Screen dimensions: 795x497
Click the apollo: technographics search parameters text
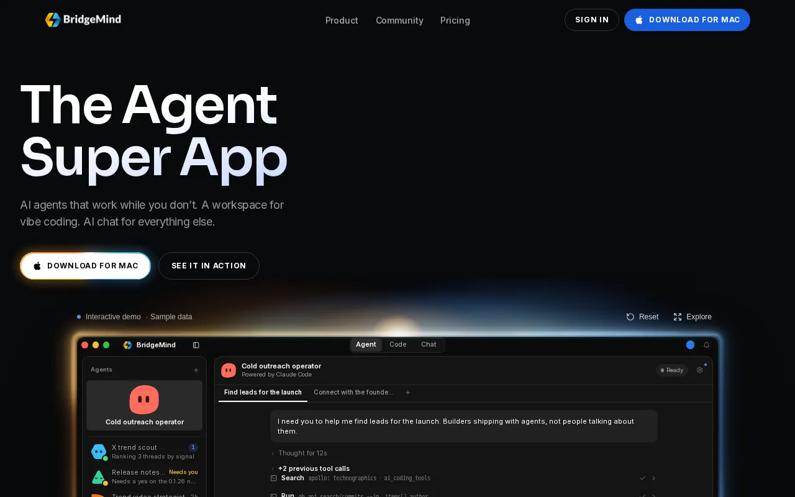[x=370, y=478]
